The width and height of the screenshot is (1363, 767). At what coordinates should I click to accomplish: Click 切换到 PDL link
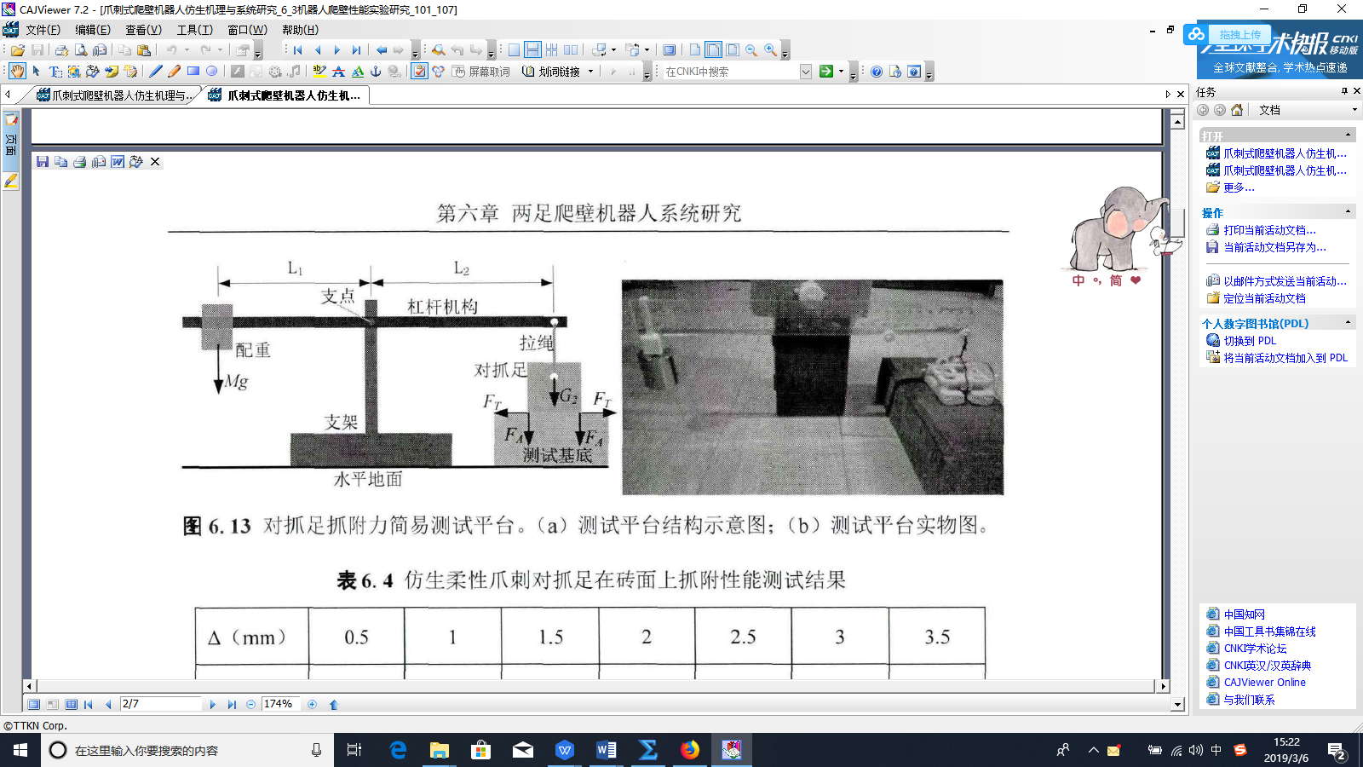[x=1250, y=341]
